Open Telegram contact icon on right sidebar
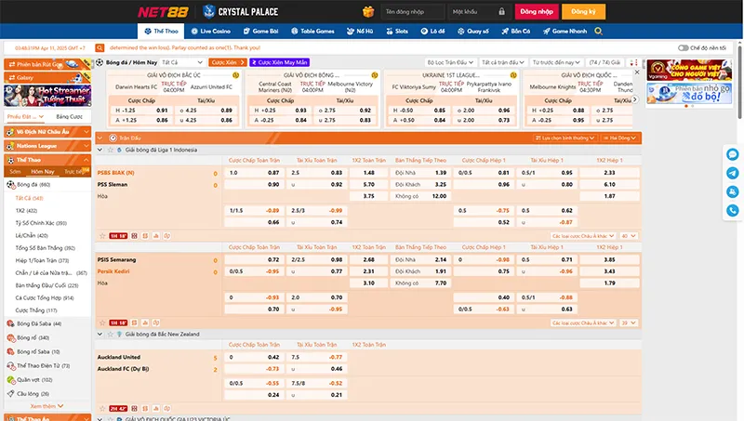This screenshot has width=744, height=421. 733,173
